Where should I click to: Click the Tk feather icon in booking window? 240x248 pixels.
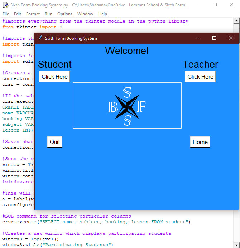40,38
